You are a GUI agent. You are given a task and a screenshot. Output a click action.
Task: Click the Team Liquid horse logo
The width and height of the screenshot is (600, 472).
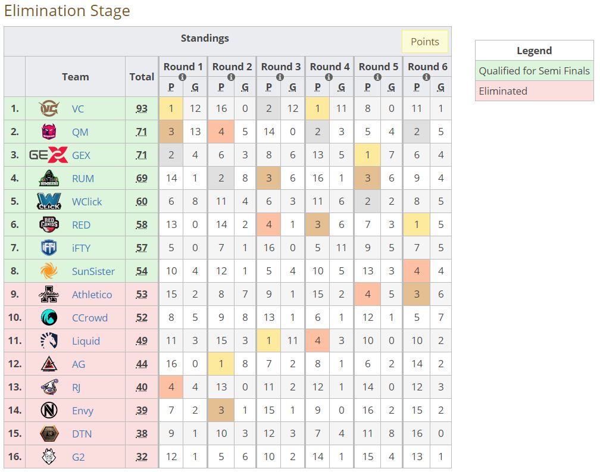[49, 341]
